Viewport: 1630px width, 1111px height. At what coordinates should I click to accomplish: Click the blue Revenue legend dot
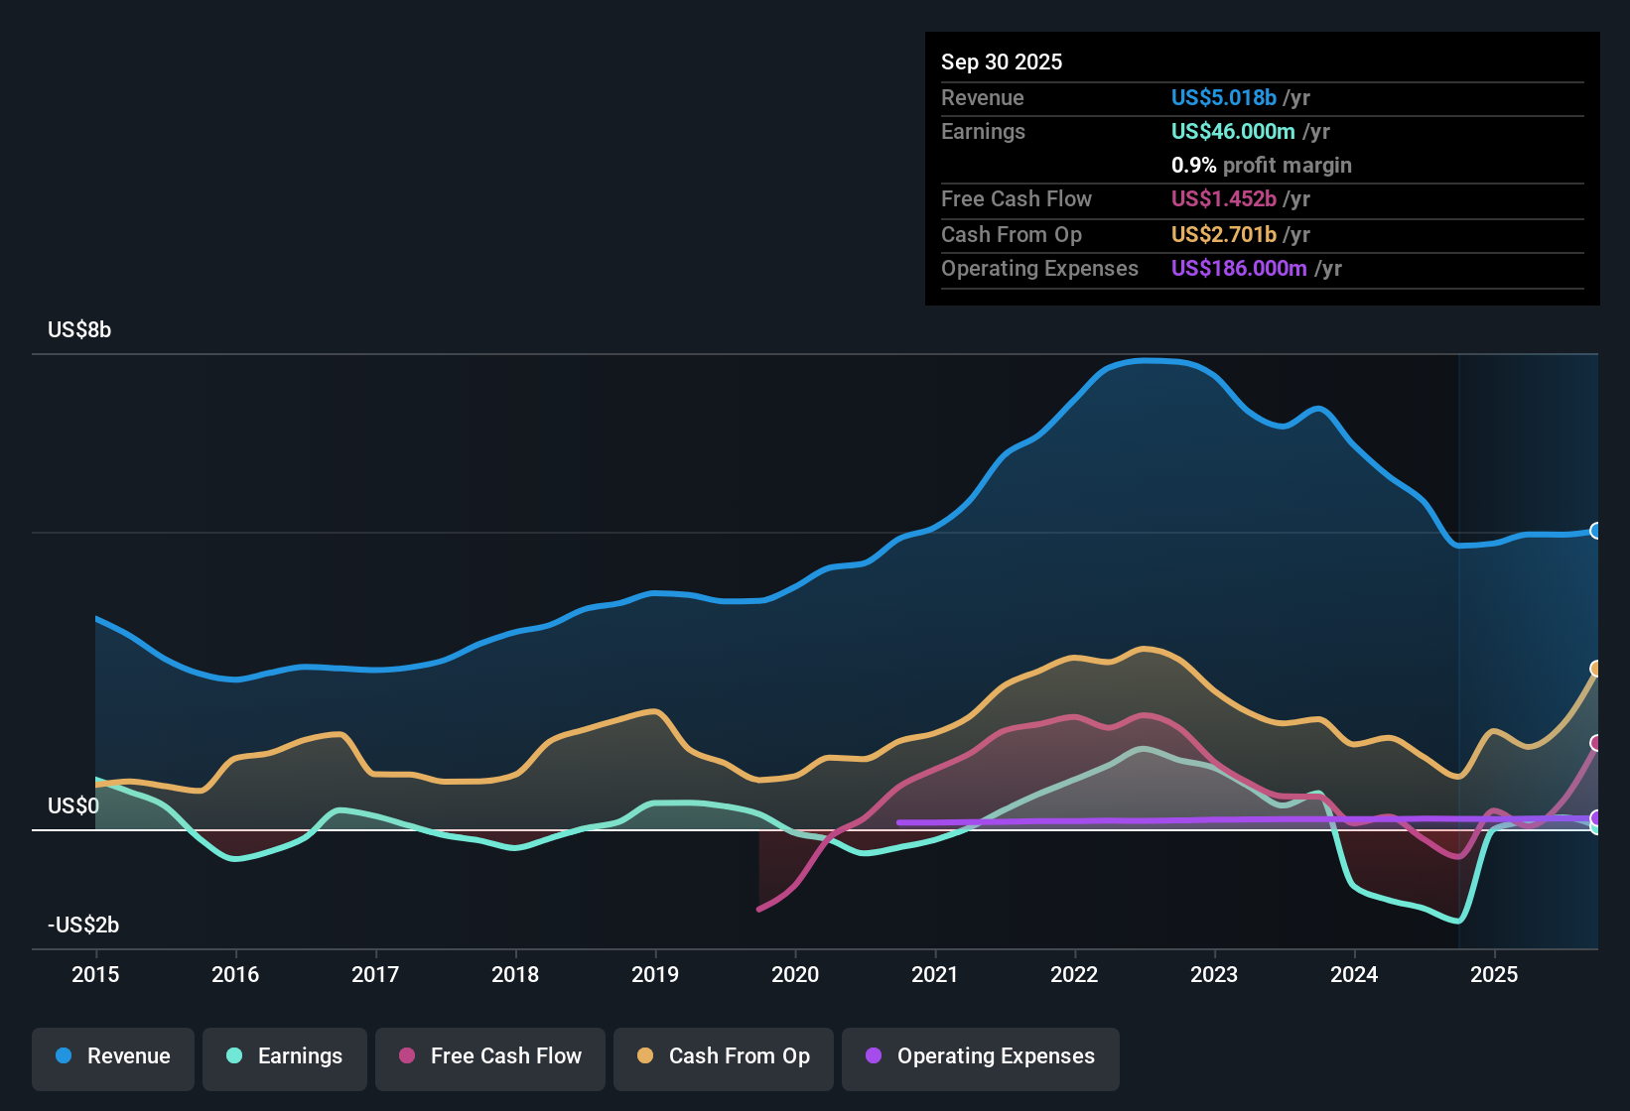64,1056
